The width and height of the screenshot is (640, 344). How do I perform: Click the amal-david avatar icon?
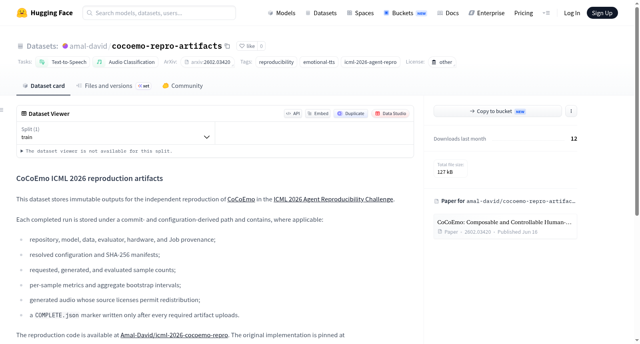(65, 46)
